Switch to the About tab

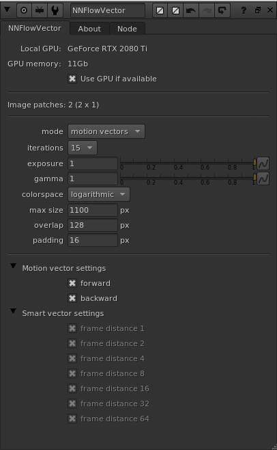pyautogui.click(x=89, y=29)
